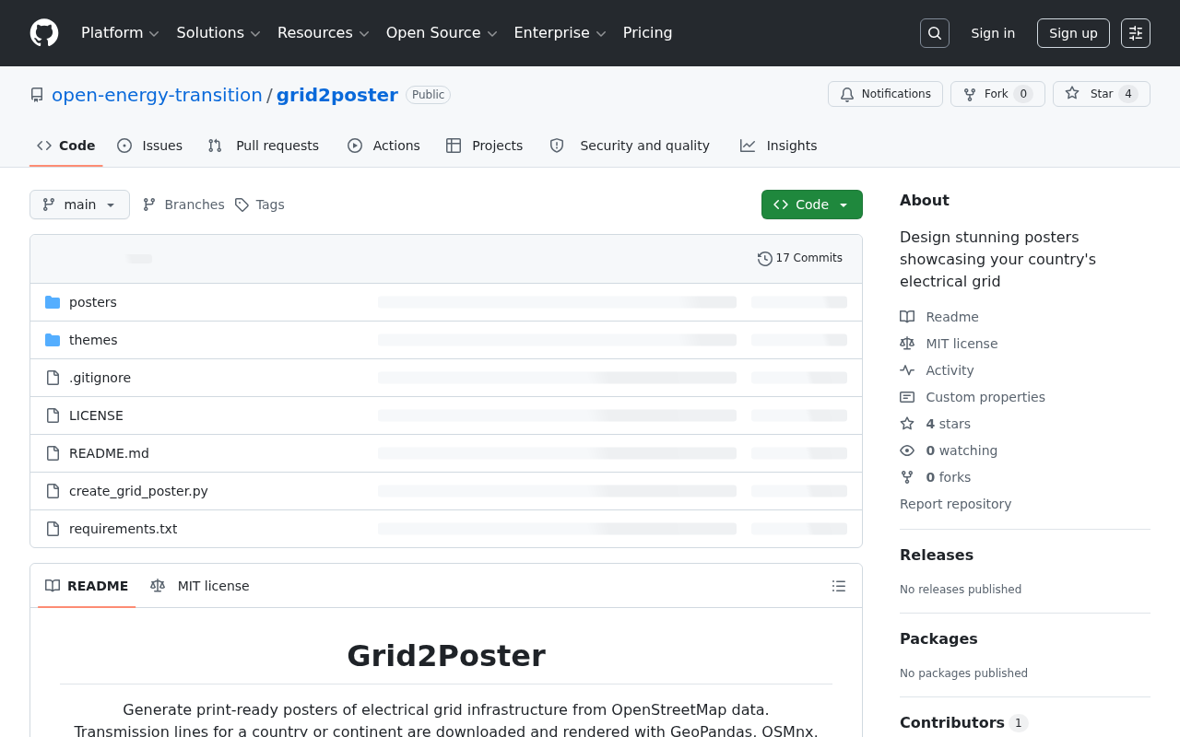Click the file icon next to README.md

[53, 453]
